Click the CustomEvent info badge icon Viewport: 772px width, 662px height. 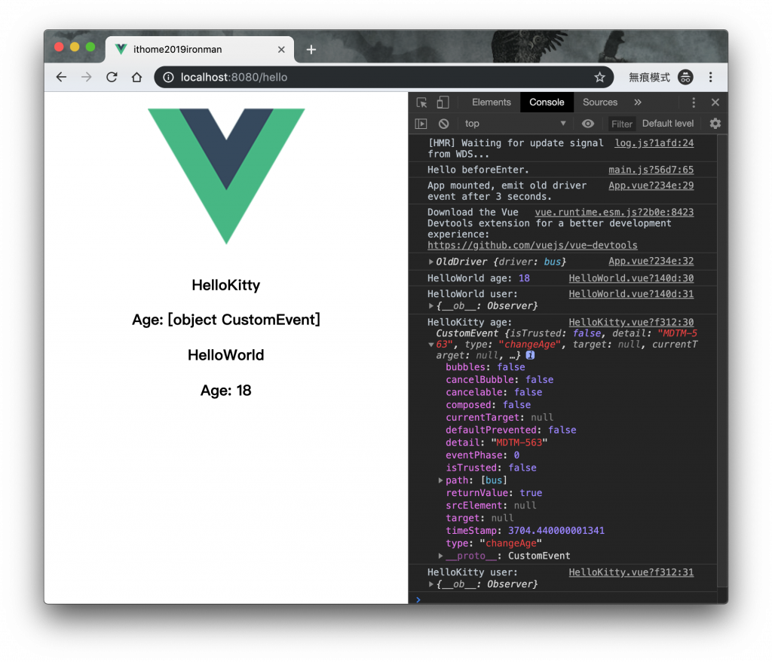pos(530,355)
